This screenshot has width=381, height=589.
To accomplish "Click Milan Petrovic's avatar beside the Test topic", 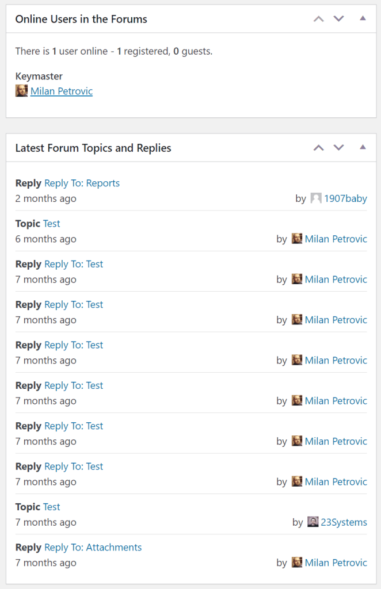I will coord(297,238).
